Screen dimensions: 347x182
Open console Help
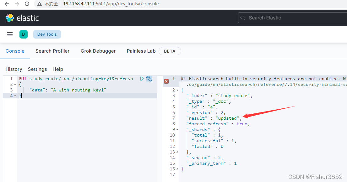[x=58, y=69]
